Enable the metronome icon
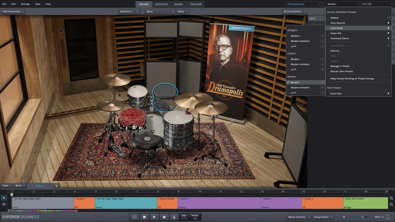 (x=174, y=217)
